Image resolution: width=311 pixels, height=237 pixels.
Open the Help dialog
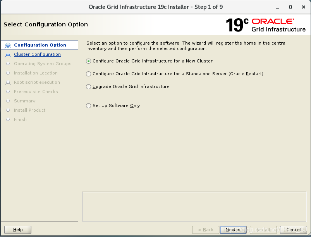[17, 230]
